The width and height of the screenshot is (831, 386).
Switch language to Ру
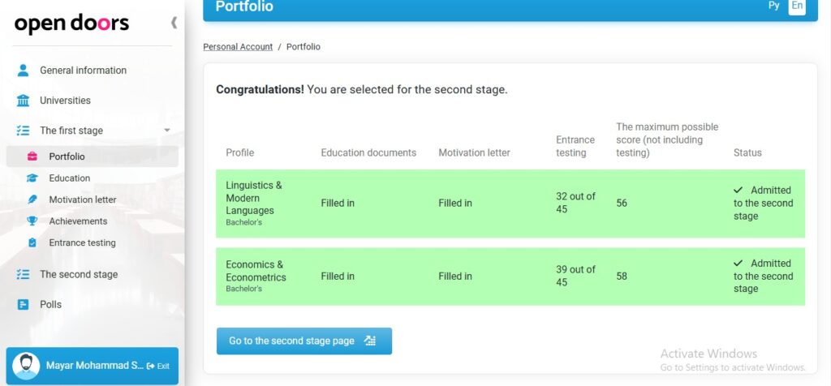click(x=773, y=6)
